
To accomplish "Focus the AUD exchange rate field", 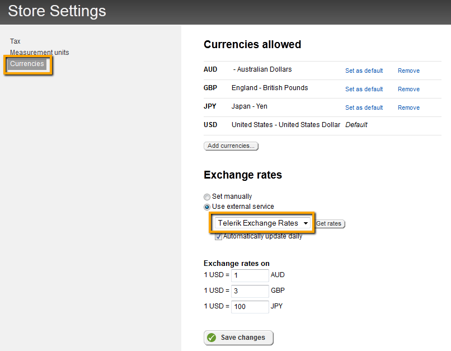I will click(x=250, y=275).
